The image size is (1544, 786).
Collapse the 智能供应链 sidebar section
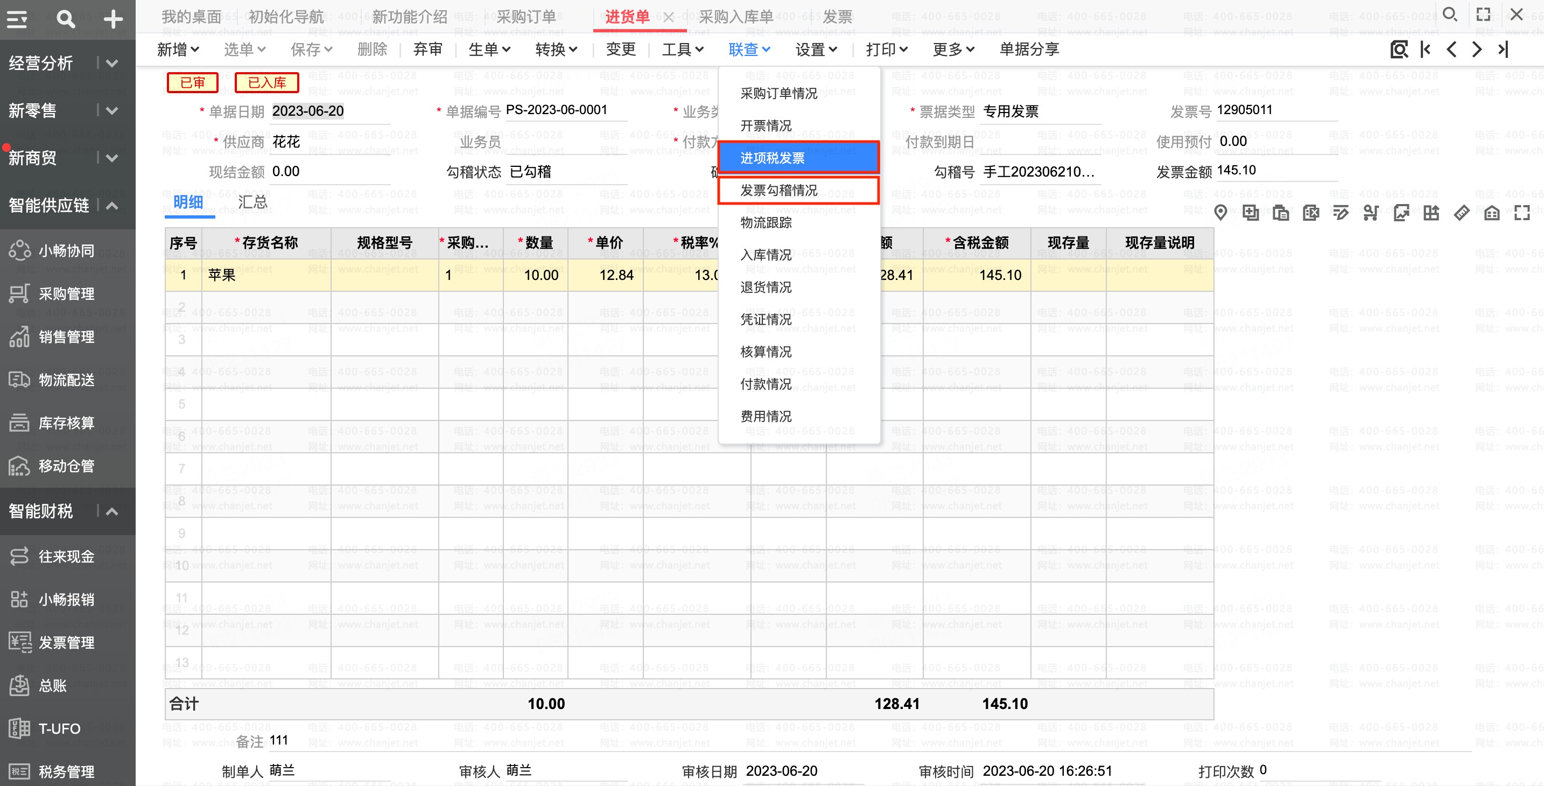[x=112, y=206]
